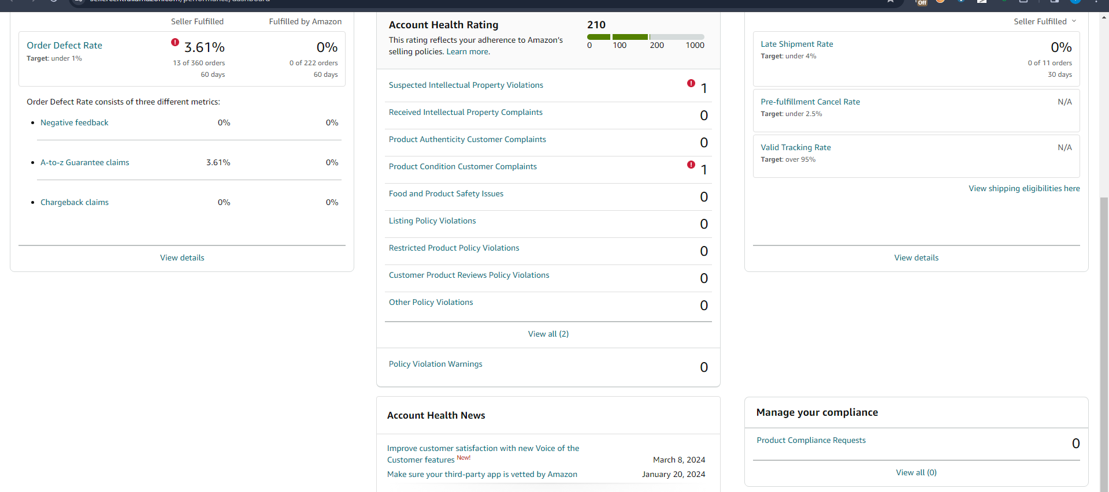Click the Account Health News heading

point(436,415)
